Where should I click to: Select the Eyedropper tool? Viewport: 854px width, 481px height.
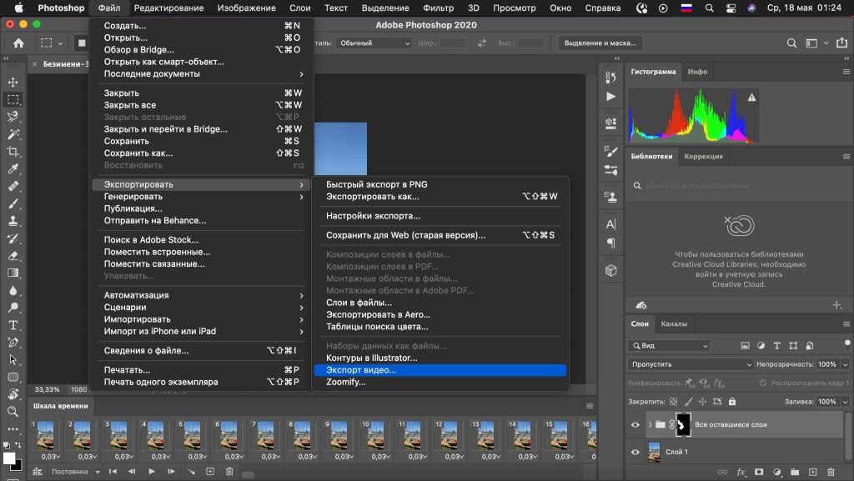(x=13, y=169)
